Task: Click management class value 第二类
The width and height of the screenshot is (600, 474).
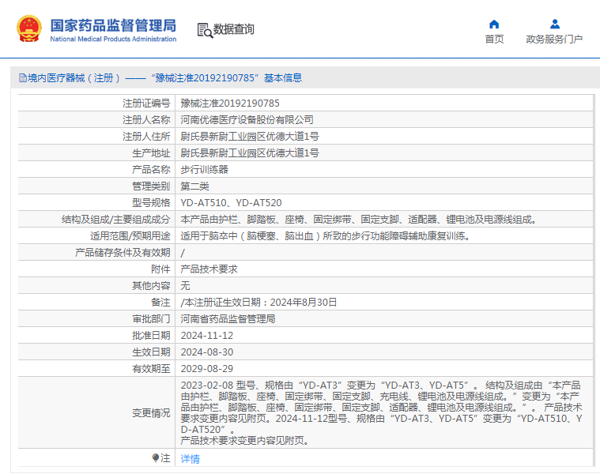Action: (x=194, y=186)
